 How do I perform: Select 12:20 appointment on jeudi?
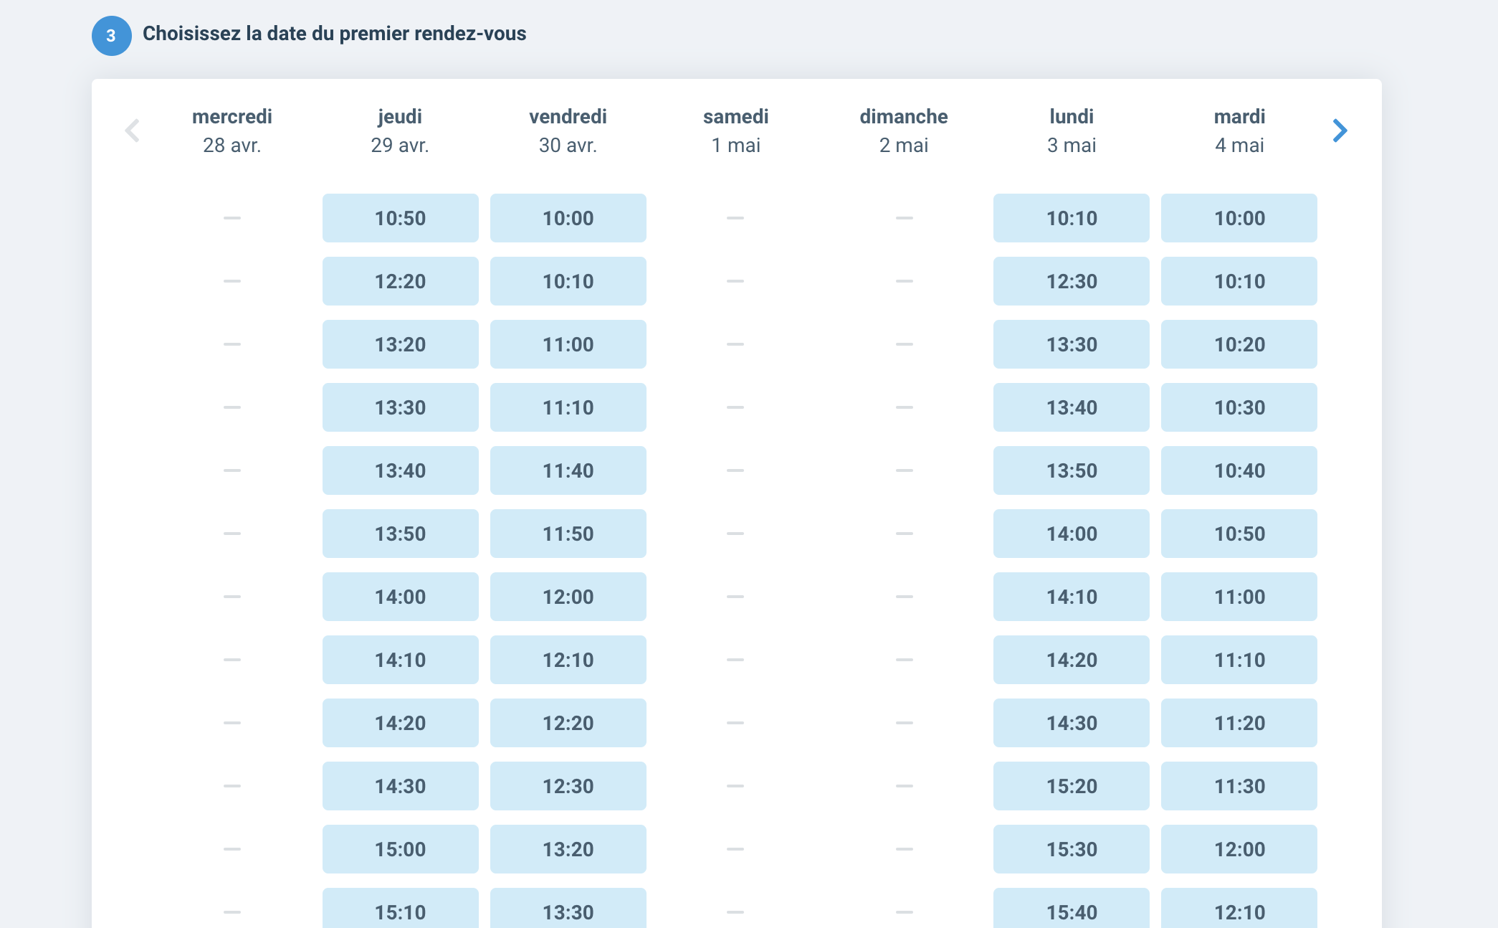[x=400, y=281]
